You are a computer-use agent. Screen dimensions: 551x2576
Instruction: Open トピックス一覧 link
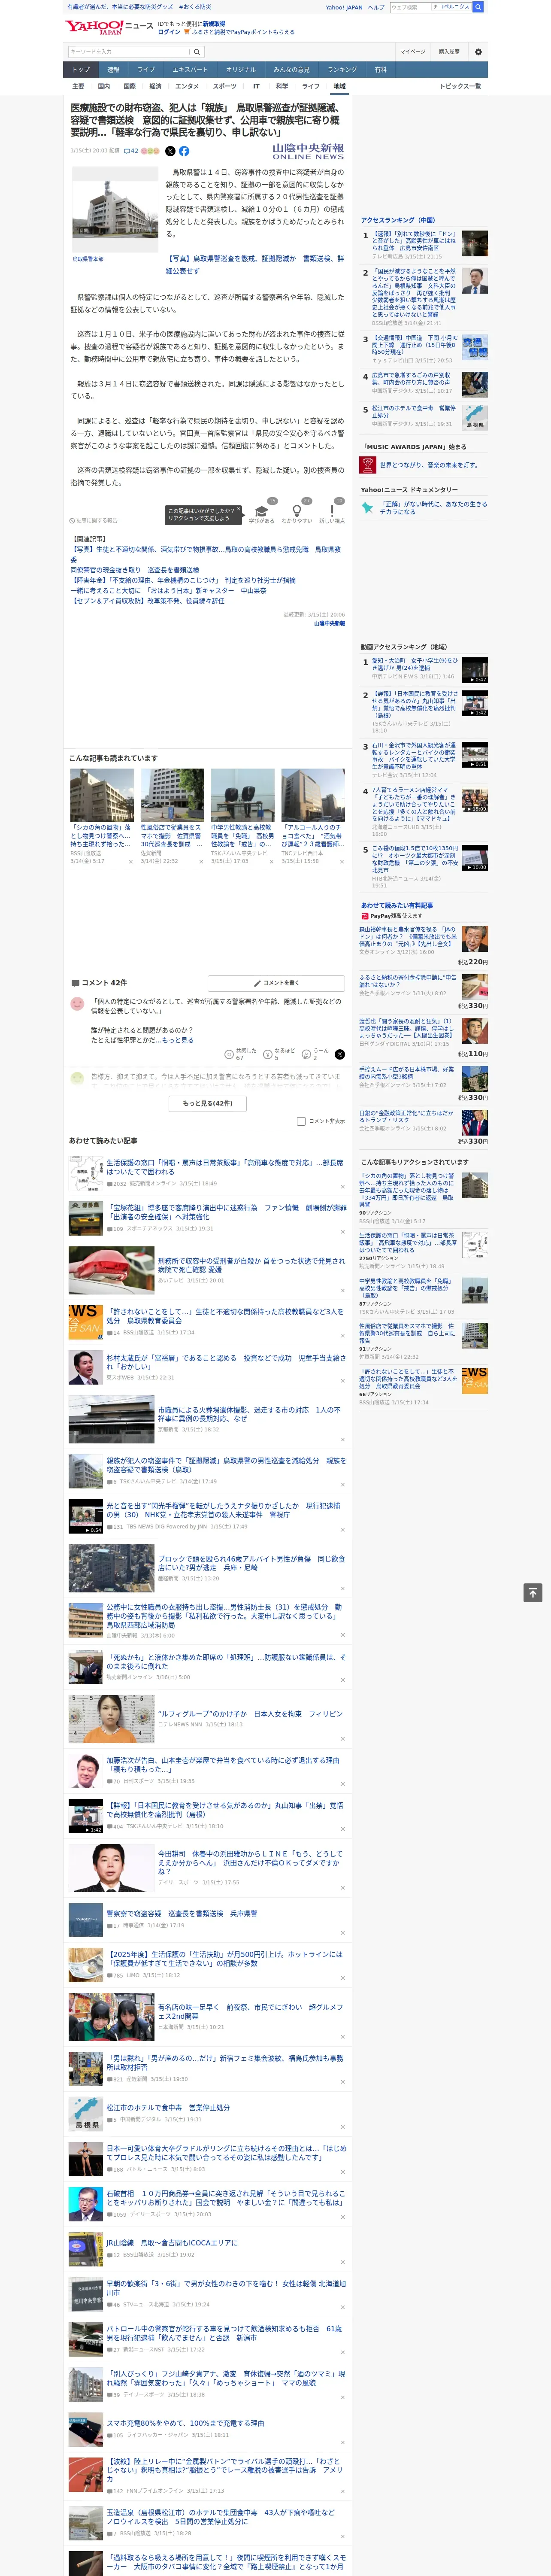pyautogui.click(x=460, y=86)
